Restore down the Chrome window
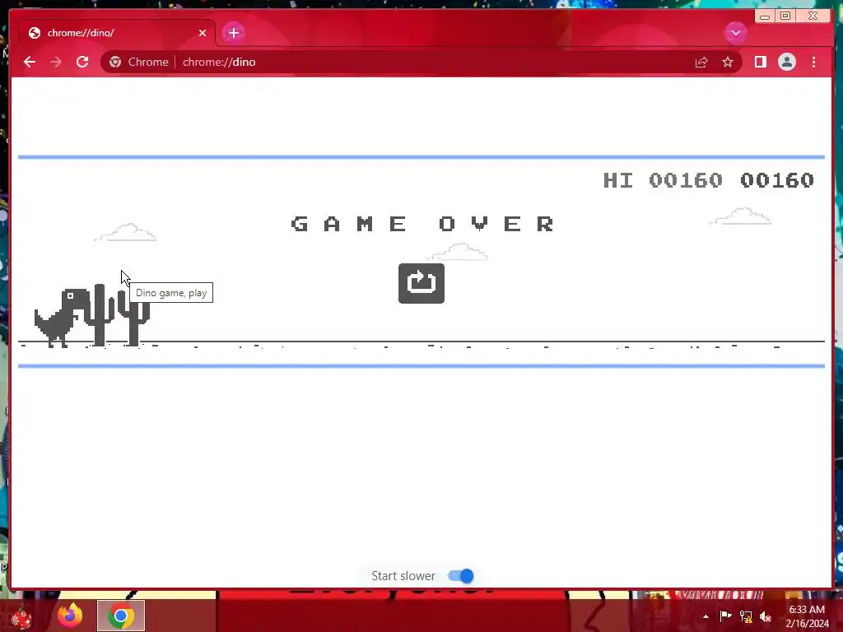 785,16
